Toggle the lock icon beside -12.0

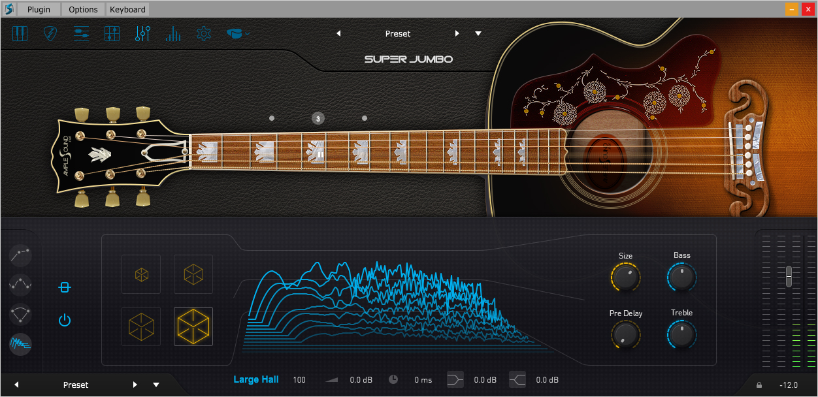pyautogui.click(x=759, y=385)
